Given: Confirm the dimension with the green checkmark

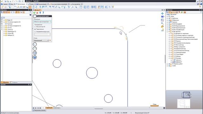Looking at the screenshot, I should coord(34,13).
